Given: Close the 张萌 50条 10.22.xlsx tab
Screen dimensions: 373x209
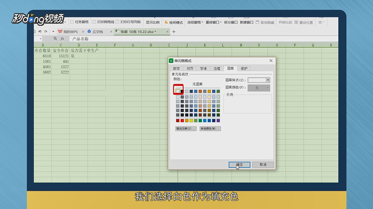Looking at the screenshot, I should point(167,32).
